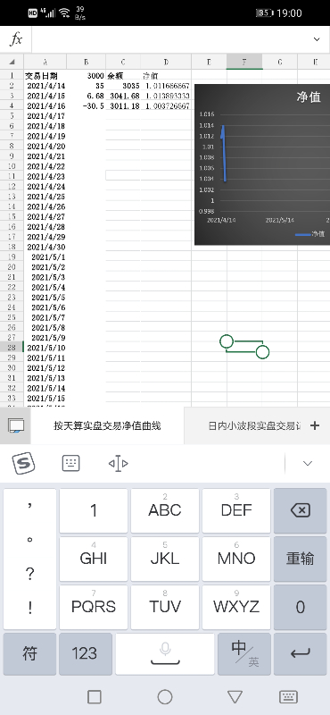Select column F header
Image resolution: width=330 pixels, height=715 pixels.
pos(244,62)
